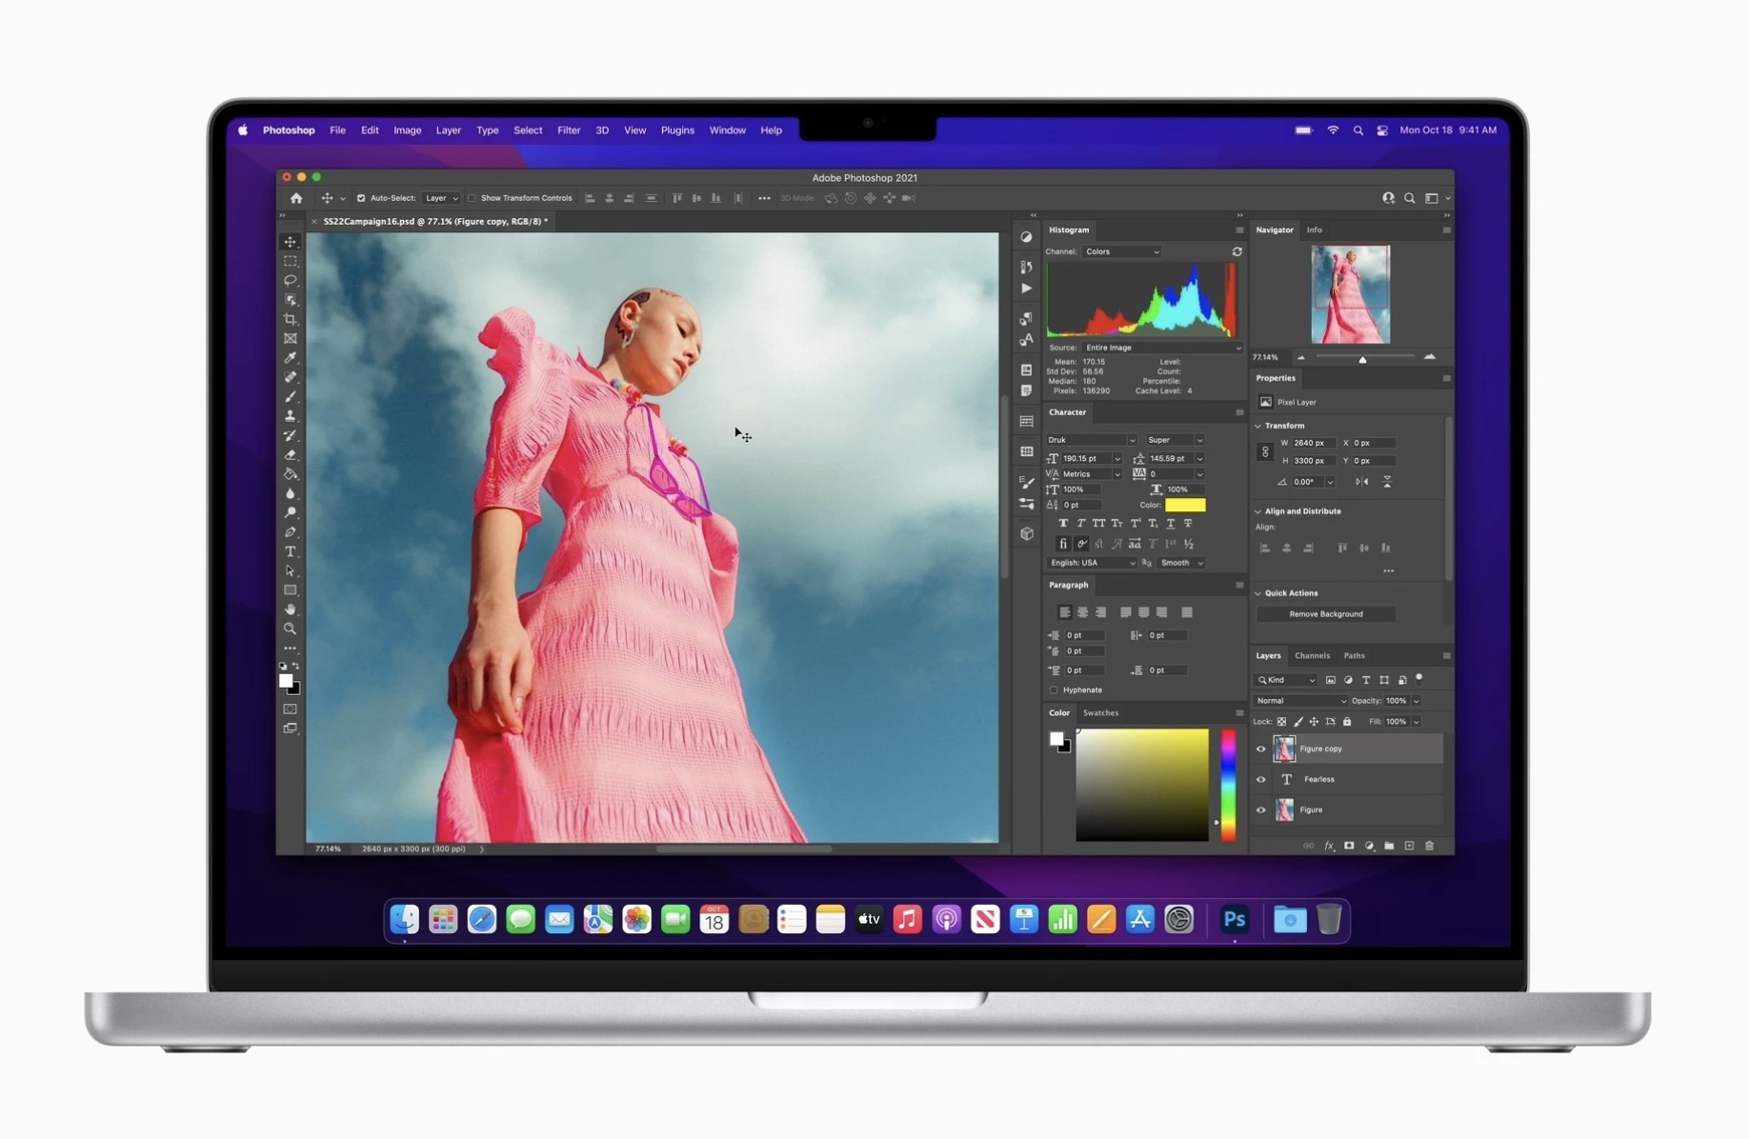Hide the Fearless text layer
The image size is (1749, 1139).
(1261, 779)
